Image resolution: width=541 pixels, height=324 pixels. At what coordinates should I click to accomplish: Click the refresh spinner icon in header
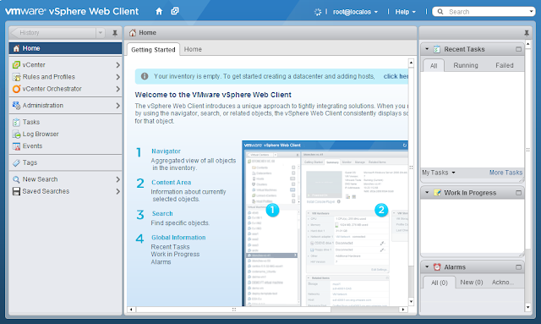pyautogui.click(x=318, y=12)
